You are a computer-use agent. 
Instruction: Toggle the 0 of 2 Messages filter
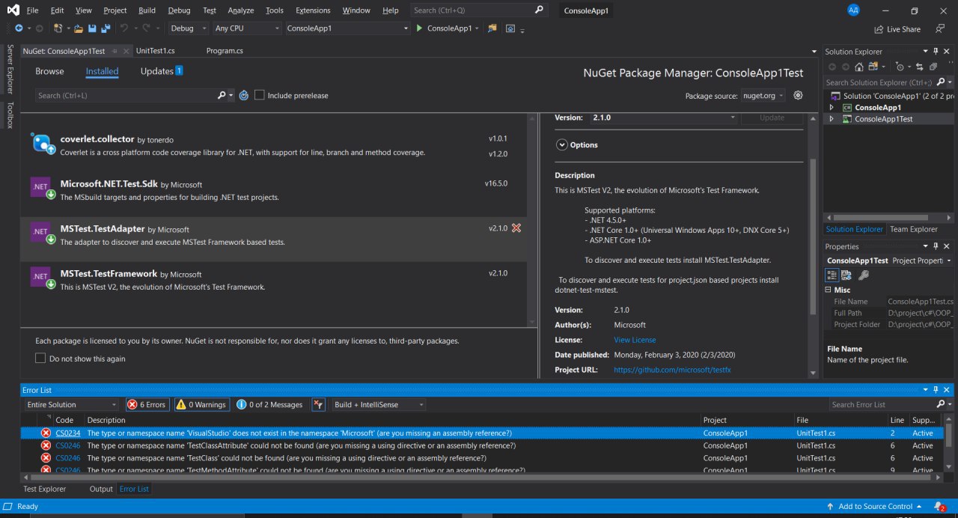pos(269,404)
